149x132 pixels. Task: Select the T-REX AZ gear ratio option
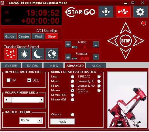[99, 77]
